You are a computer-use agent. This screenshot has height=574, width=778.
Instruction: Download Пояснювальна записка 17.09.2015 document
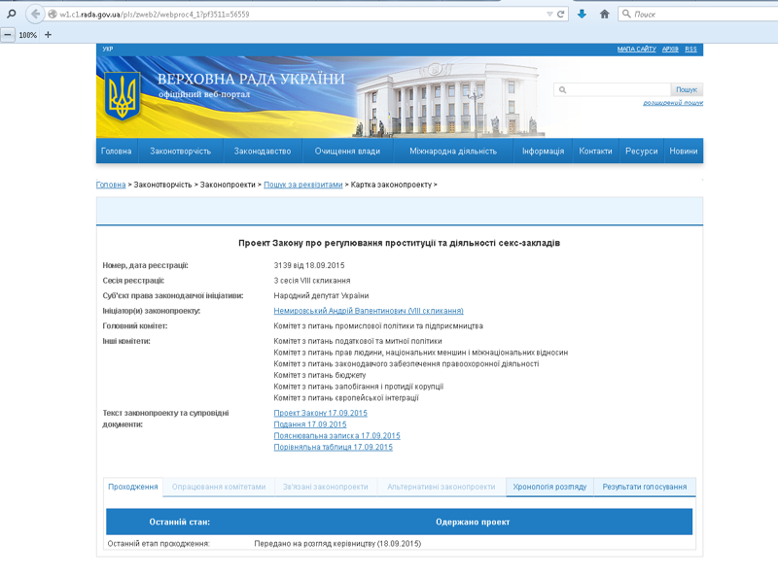(336, 435)
